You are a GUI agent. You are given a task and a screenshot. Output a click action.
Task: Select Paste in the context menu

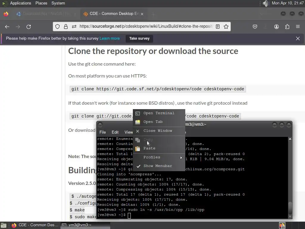(x=159, y=148)
